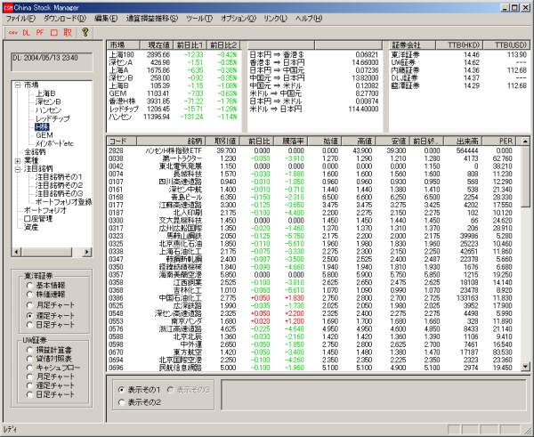Expand the 業種 tree node
534x437 pixels.
[x=19, y=160]
